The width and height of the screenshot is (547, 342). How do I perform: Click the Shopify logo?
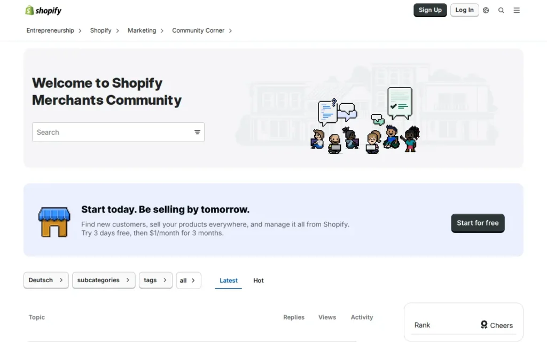[x=43, y=11]
